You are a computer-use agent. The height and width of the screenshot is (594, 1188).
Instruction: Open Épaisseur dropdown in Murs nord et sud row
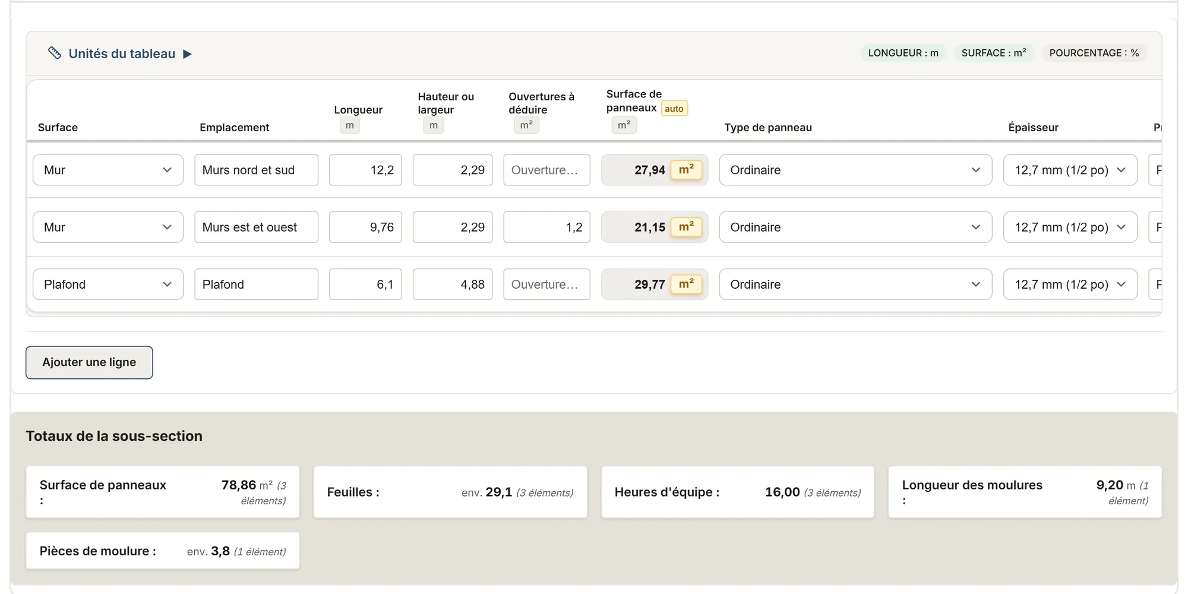tap(1070, 170)
